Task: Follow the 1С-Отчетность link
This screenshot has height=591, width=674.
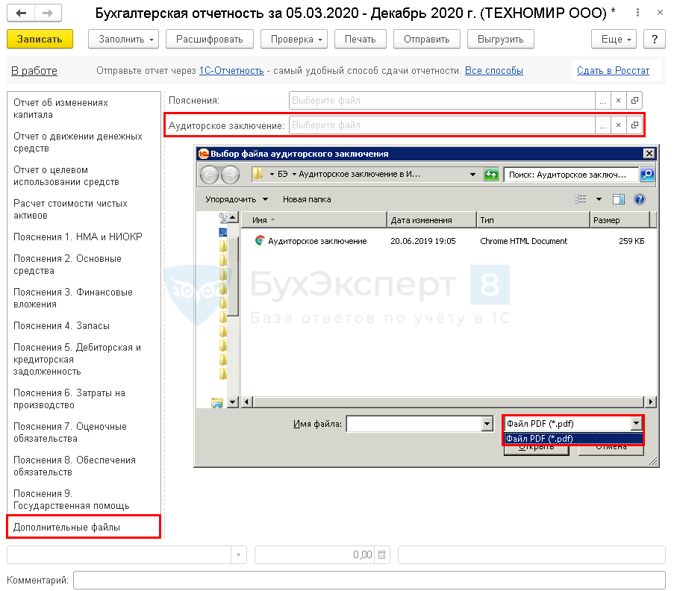Action: 231,71
